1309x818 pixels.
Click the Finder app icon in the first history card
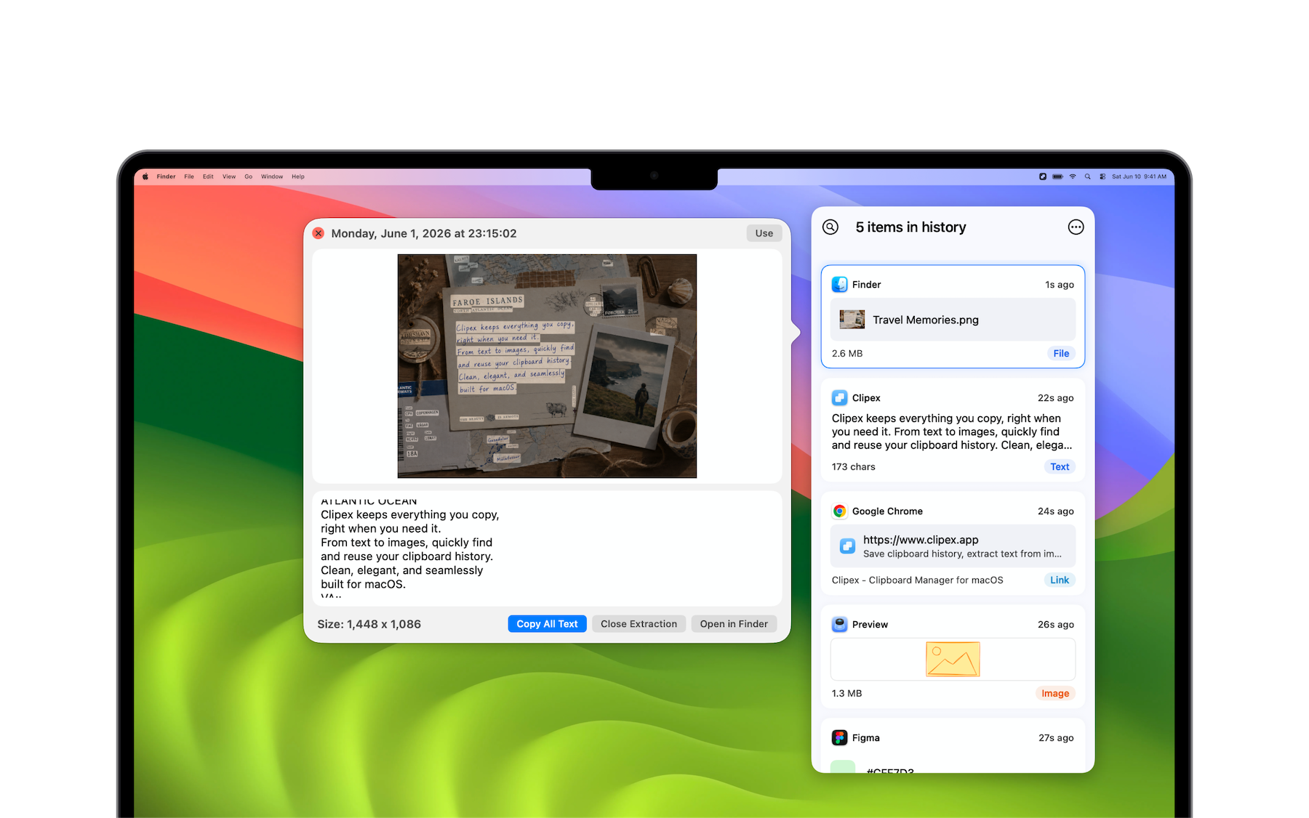point(839,284)
